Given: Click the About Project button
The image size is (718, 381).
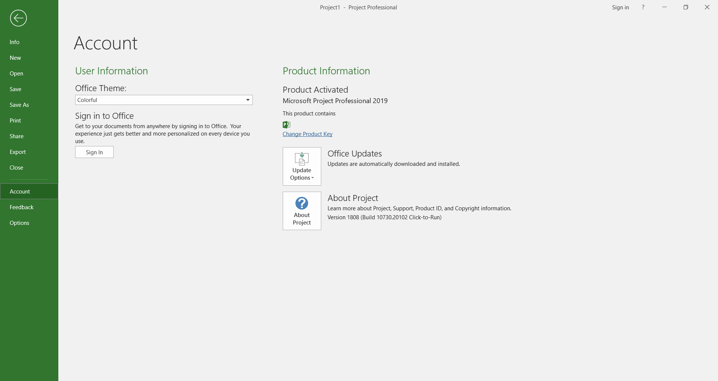Looking at the screenshot, I should click(302, 211).
